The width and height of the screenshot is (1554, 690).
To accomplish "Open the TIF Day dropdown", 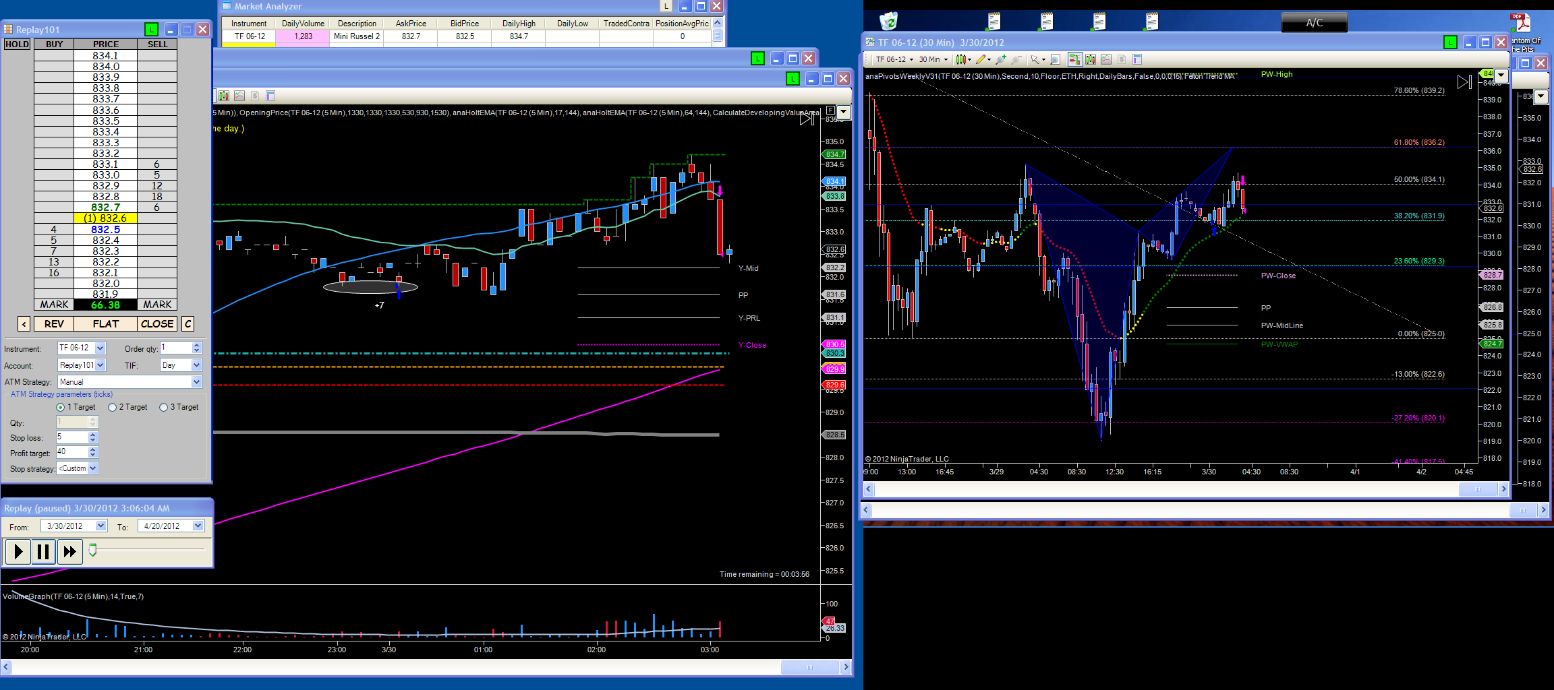I will click(196, 365).
